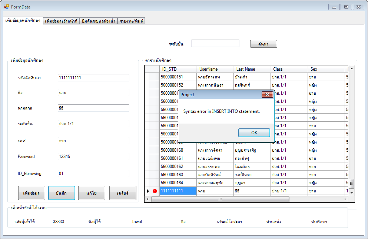
Task: Minimize the FormData window
Action: 334,7
